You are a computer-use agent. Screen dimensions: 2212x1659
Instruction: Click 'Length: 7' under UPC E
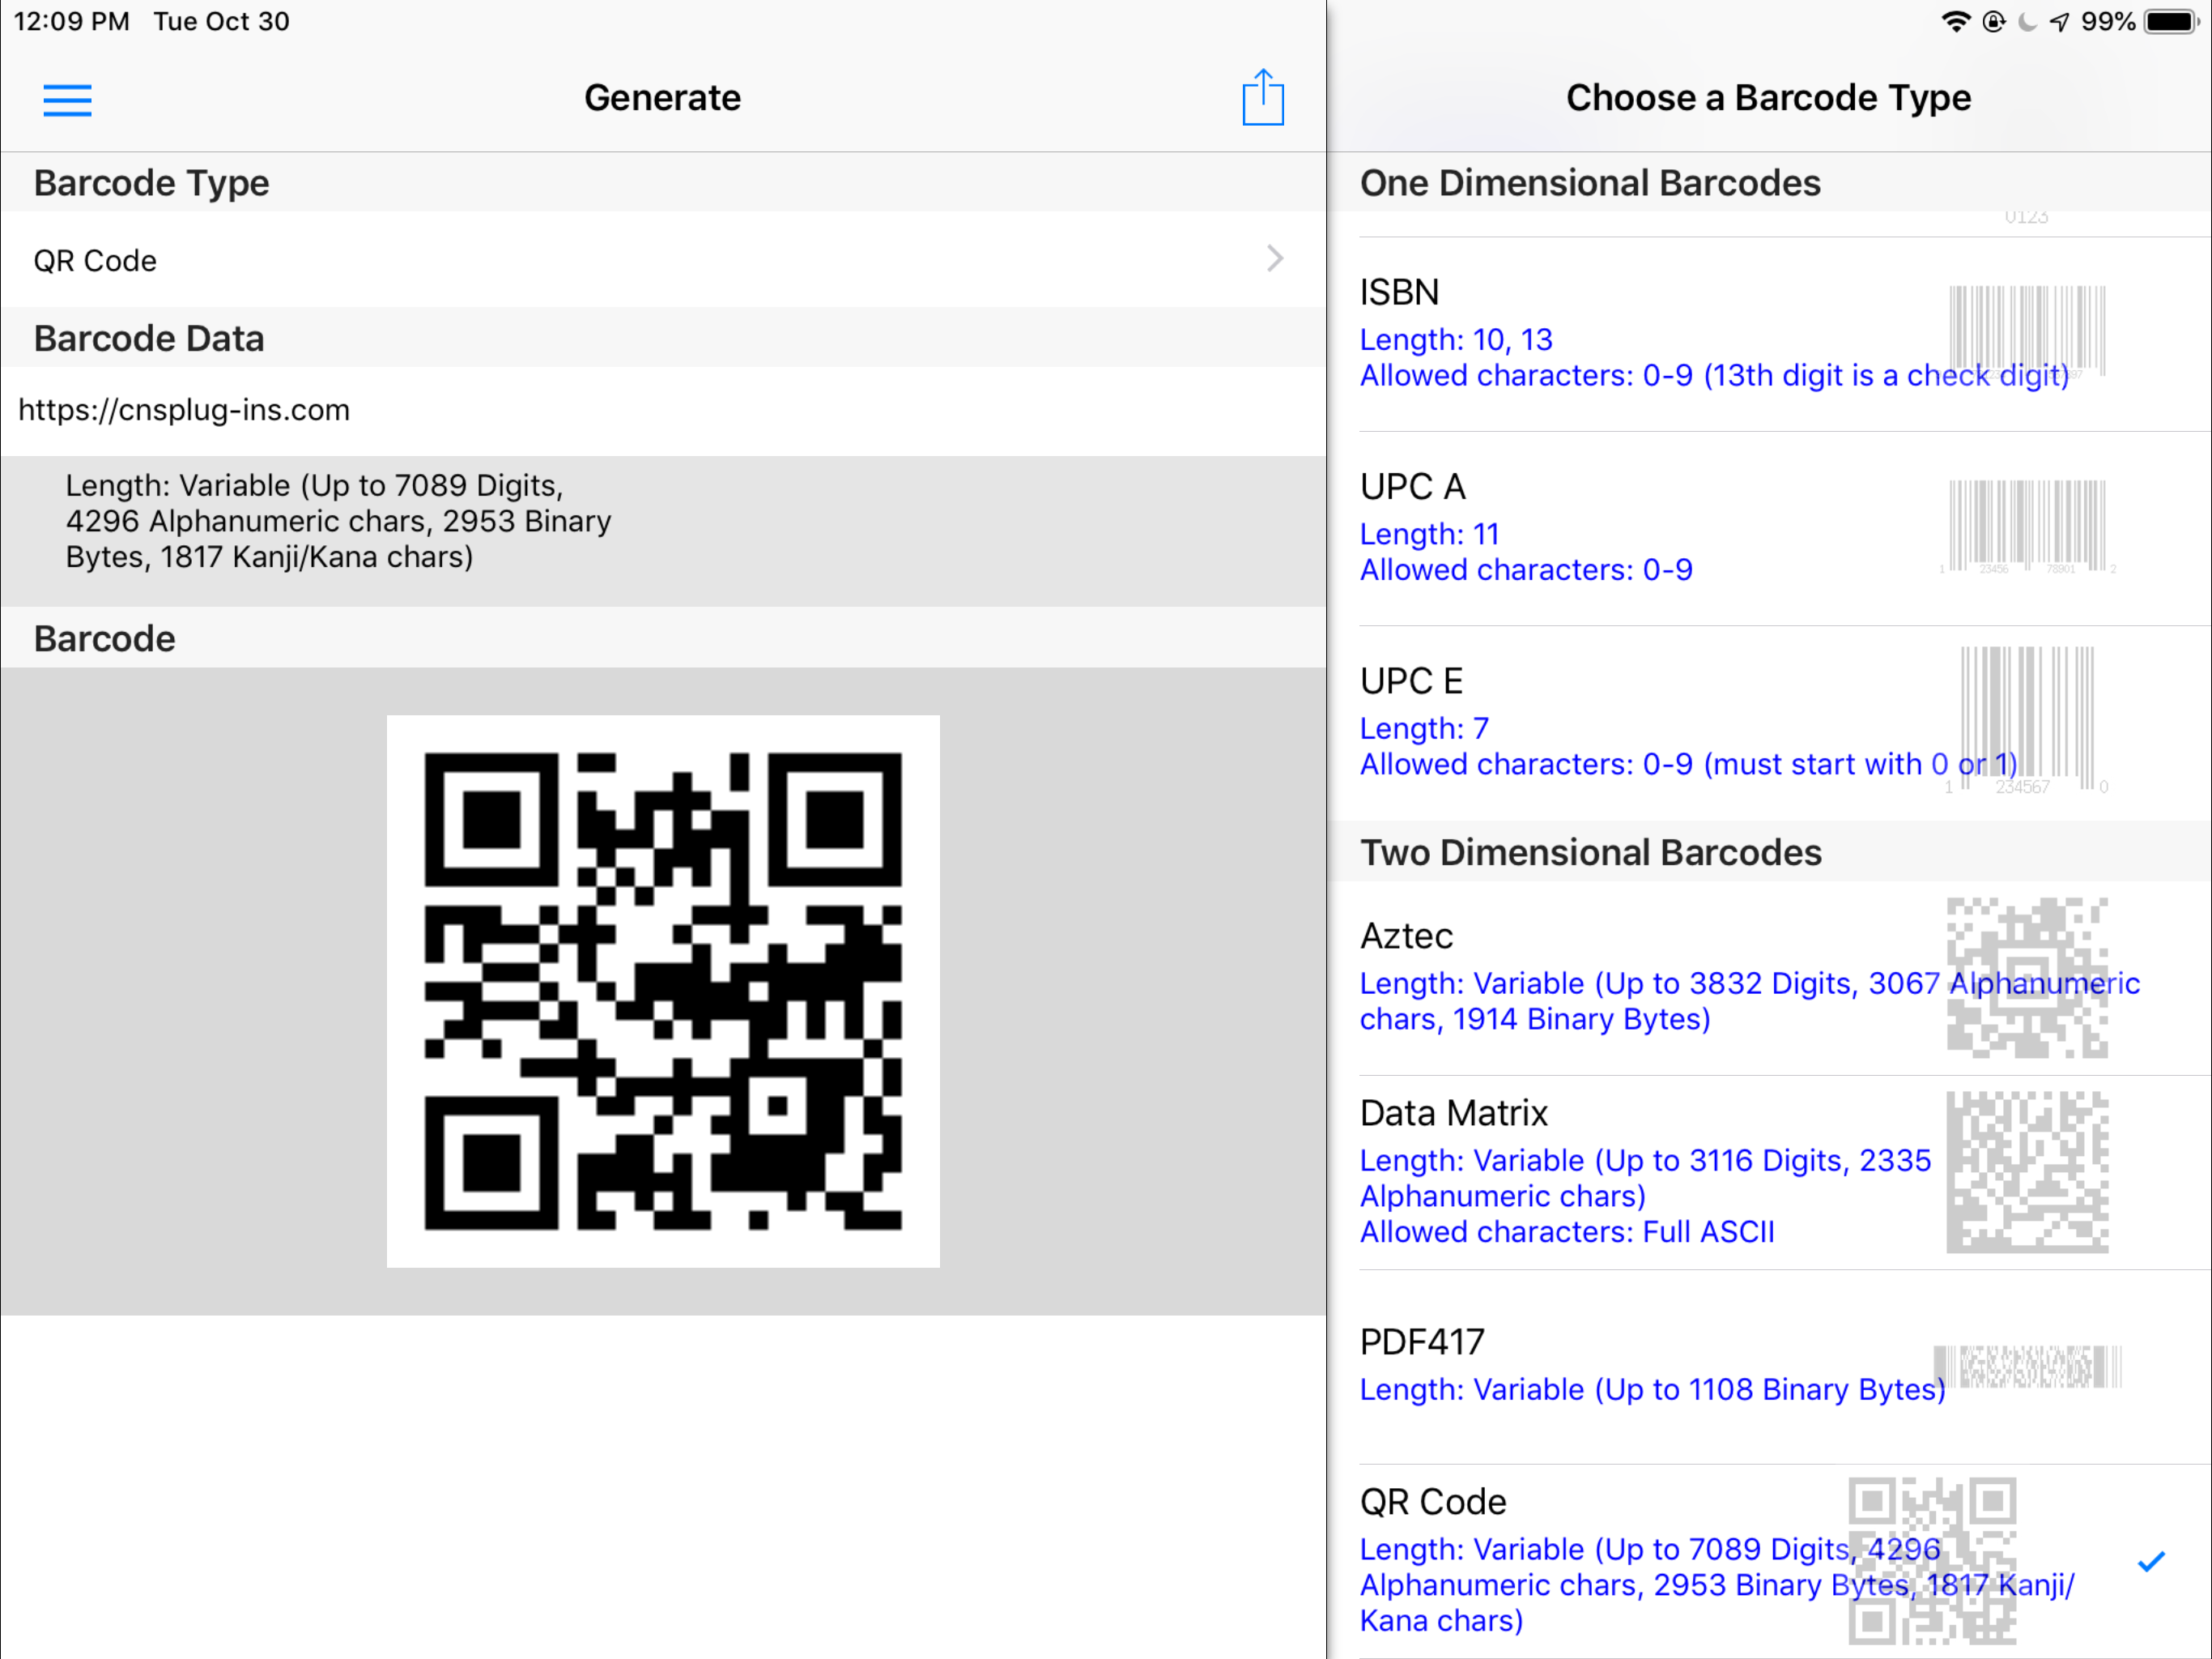click(x=1424, y=727)
